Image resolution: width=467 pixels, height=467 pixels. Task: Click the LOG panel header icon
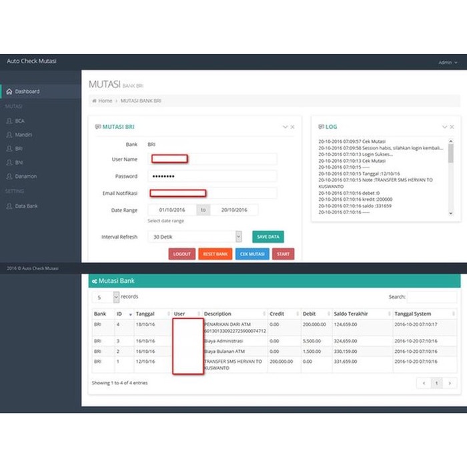(x=321, y=127)
